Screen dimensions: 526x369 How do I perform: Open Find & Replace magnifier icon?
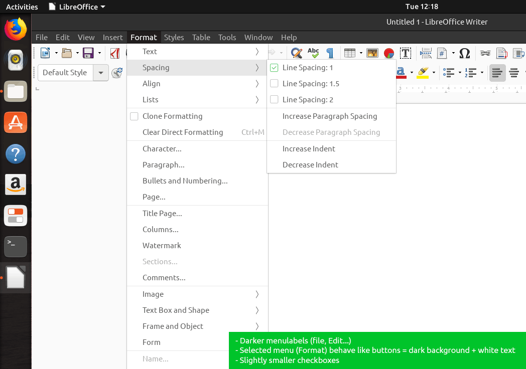coord(297,53)
